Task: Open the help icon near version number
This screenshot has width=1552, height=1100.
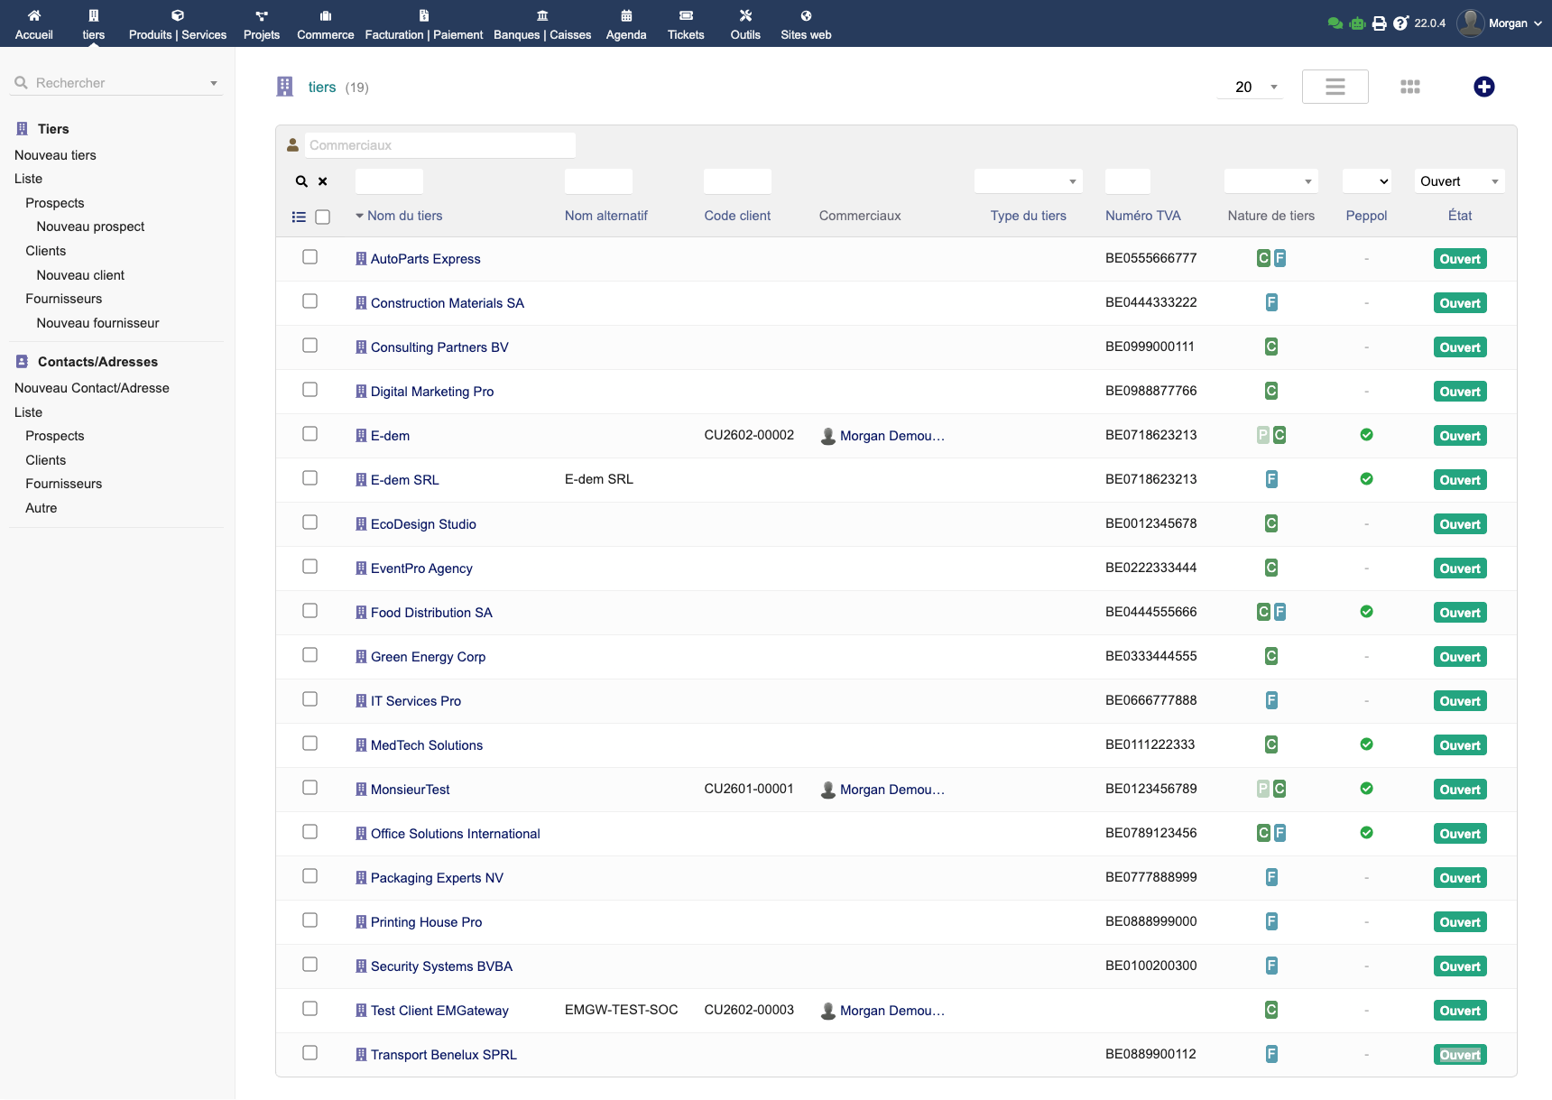Action: pos(1400,23)
